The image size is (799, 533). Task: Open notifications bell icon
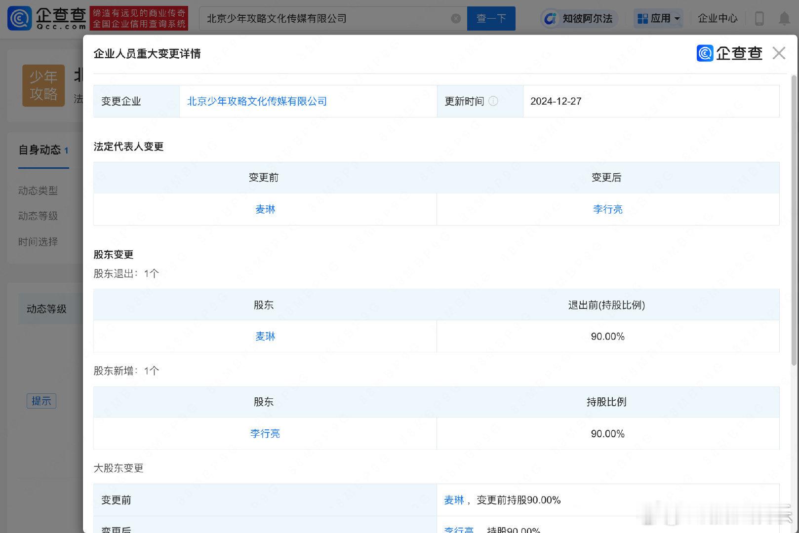(x=784, y=19)
